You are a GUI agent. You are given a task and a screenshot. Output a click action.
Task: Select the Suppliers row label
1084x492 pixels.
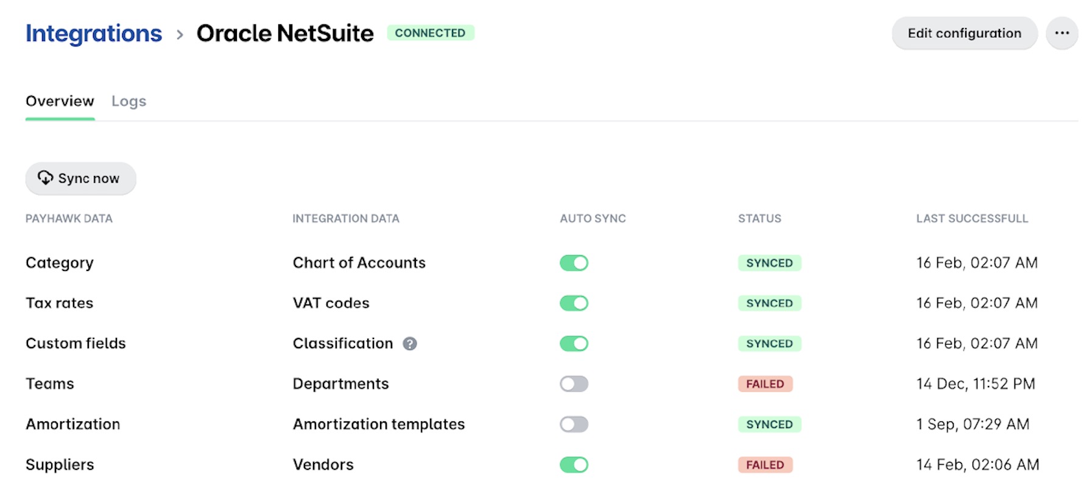click(x=60, y=465)
